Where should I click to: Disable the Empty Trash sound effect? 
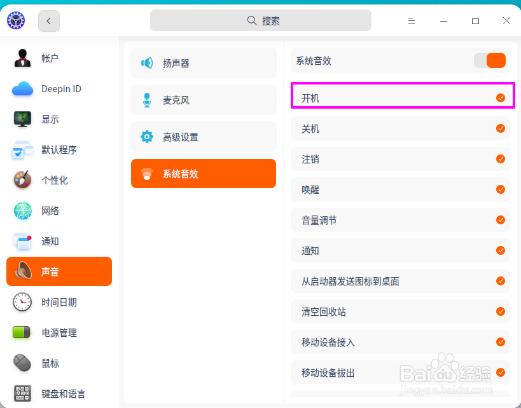point(499,311)
